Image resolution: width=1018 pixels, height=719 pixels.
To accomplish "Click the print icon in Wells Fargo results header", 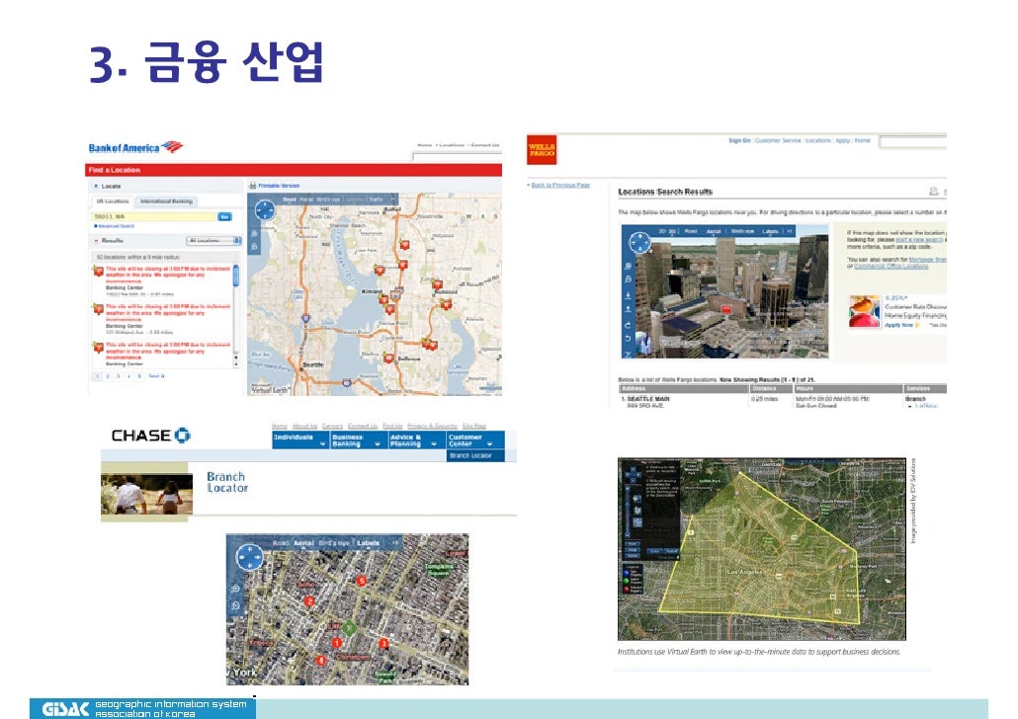I will pos(934,192).
